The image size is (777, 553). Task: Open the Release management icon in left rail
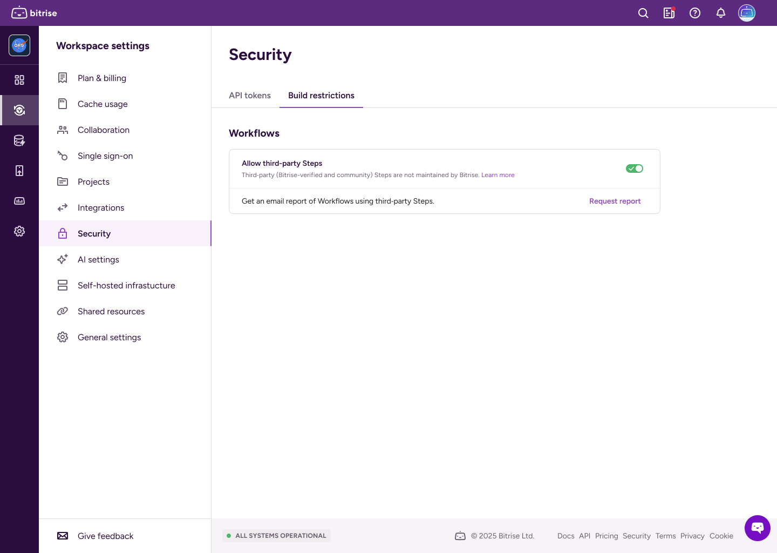pos(19,170)
